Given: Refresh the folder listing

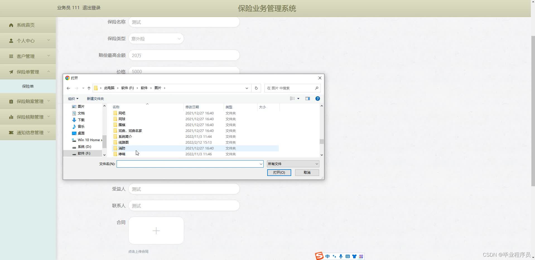Looking at the screenshot, I should pos(256,88).
